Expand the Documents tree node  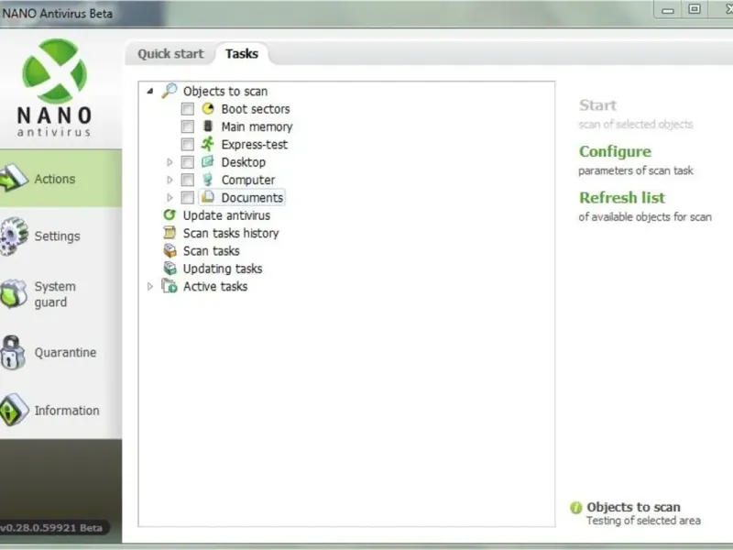pos(170,197)
